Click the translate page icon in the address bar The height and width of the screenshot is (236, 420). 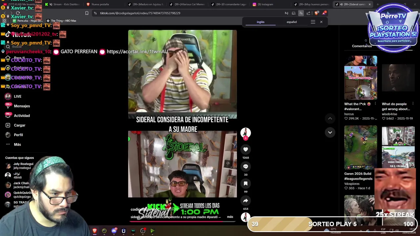click(301, 13)
